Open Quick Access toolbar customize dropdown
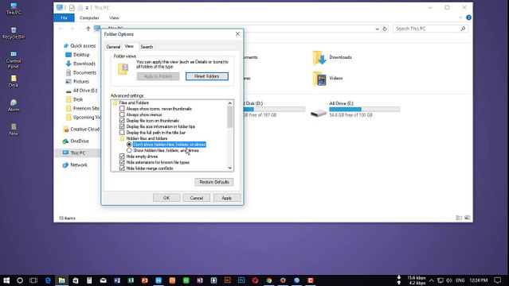The image size is (509, 286). coord(87,7)
